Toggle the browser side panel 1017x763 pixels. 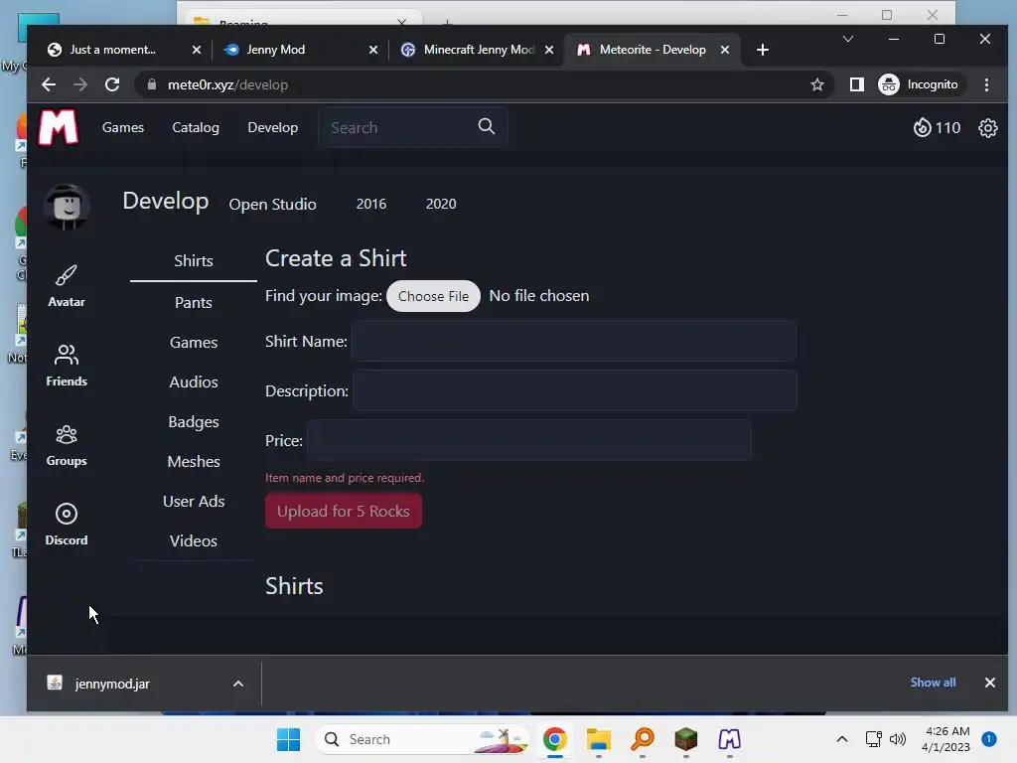click(x=857, y=84)
